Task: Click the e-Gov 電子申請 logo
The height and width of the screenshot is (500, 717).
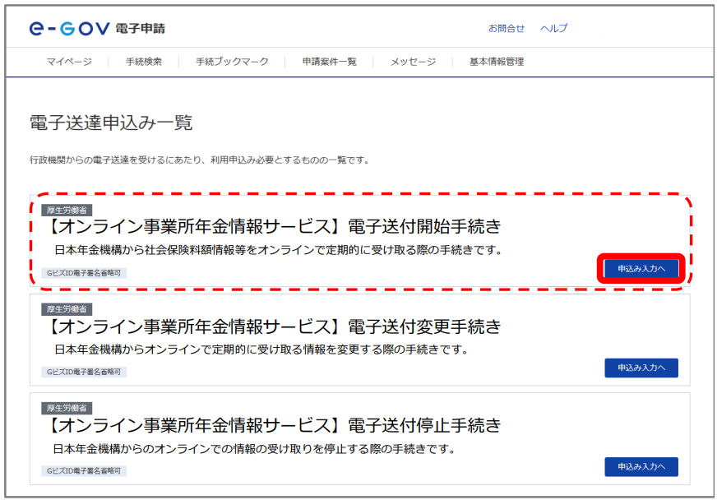Action: [97, 29]
